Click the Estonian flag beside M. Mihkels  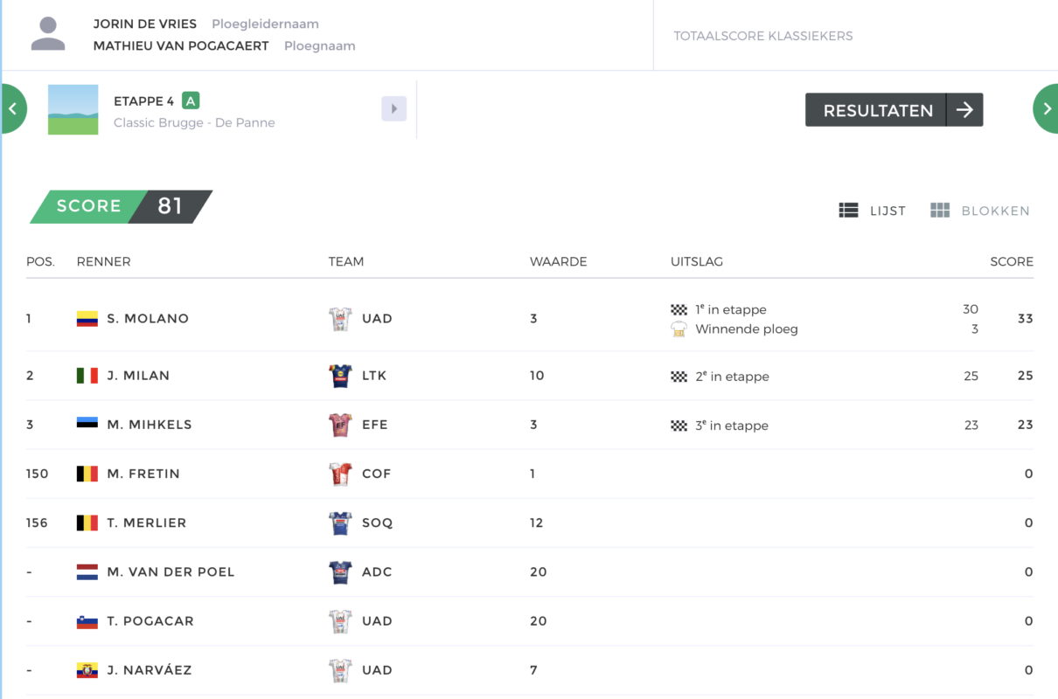pyautogui.click(x=87, y=425)
